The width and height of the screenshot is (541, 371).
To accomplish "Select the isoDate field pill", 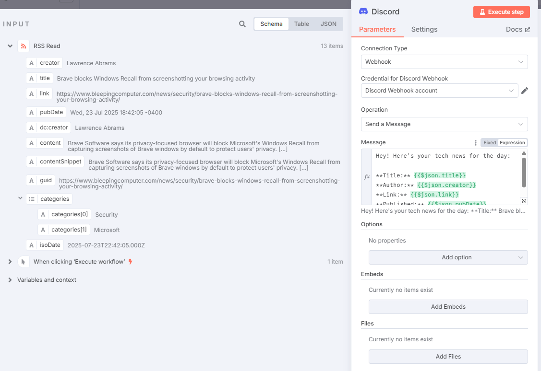I will 45,245.
